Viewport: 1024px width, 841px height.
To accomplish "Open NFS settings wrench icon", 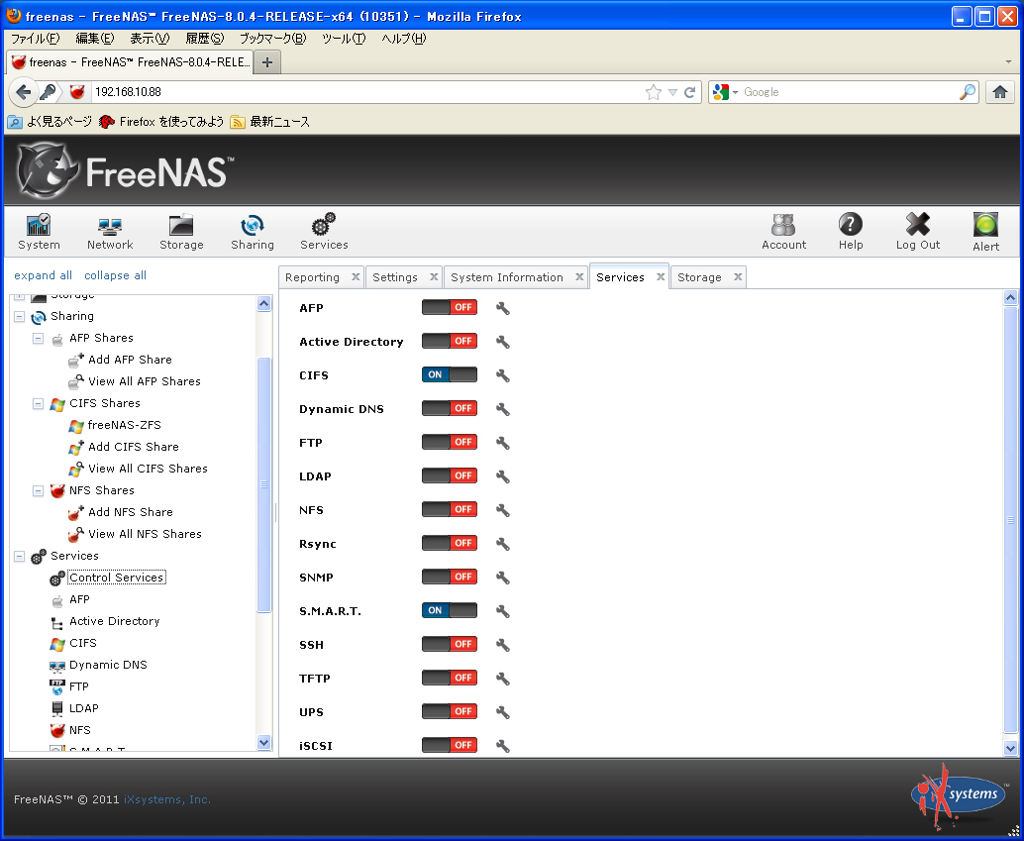I will pos(502,510).
